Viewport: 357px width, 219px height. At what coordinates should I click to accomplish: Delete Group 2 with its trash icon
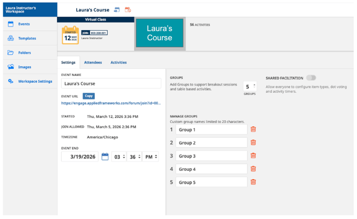[x=253, y=143]
